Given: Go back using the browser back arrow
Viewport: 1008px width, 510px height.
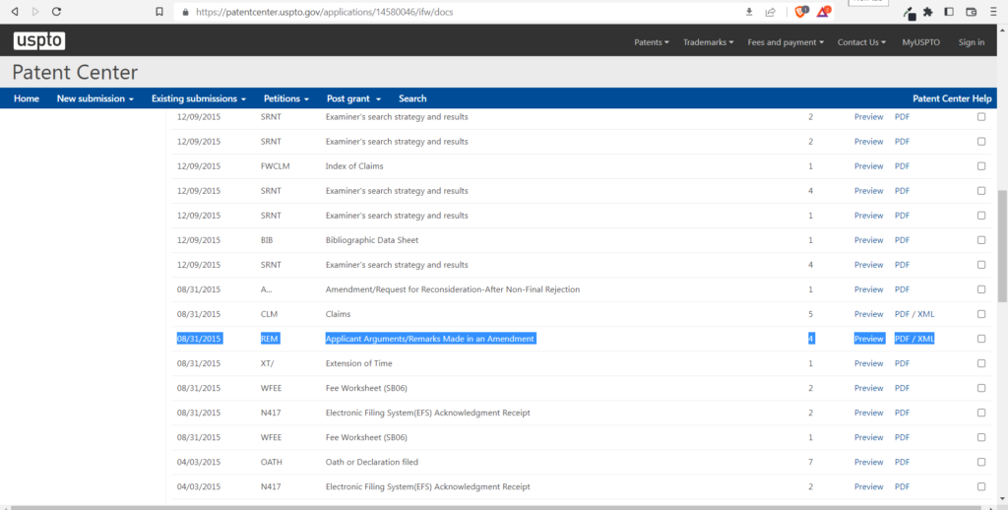Looking at the screenshot, I should point(14,12).
